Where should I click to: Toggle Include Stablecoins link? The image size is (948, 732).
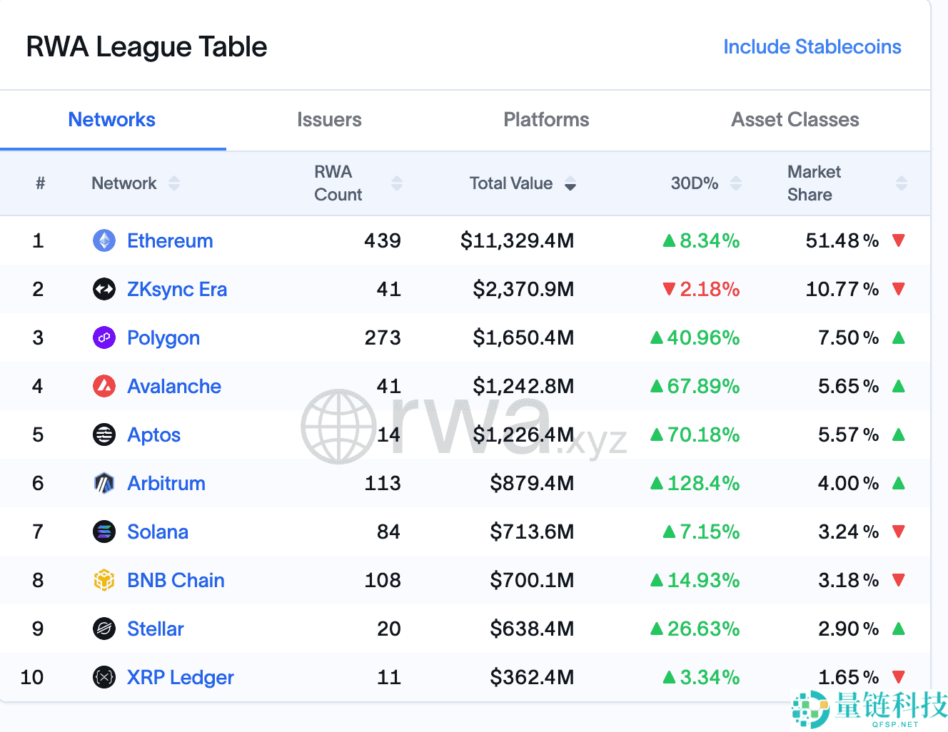tap(812, 47)
